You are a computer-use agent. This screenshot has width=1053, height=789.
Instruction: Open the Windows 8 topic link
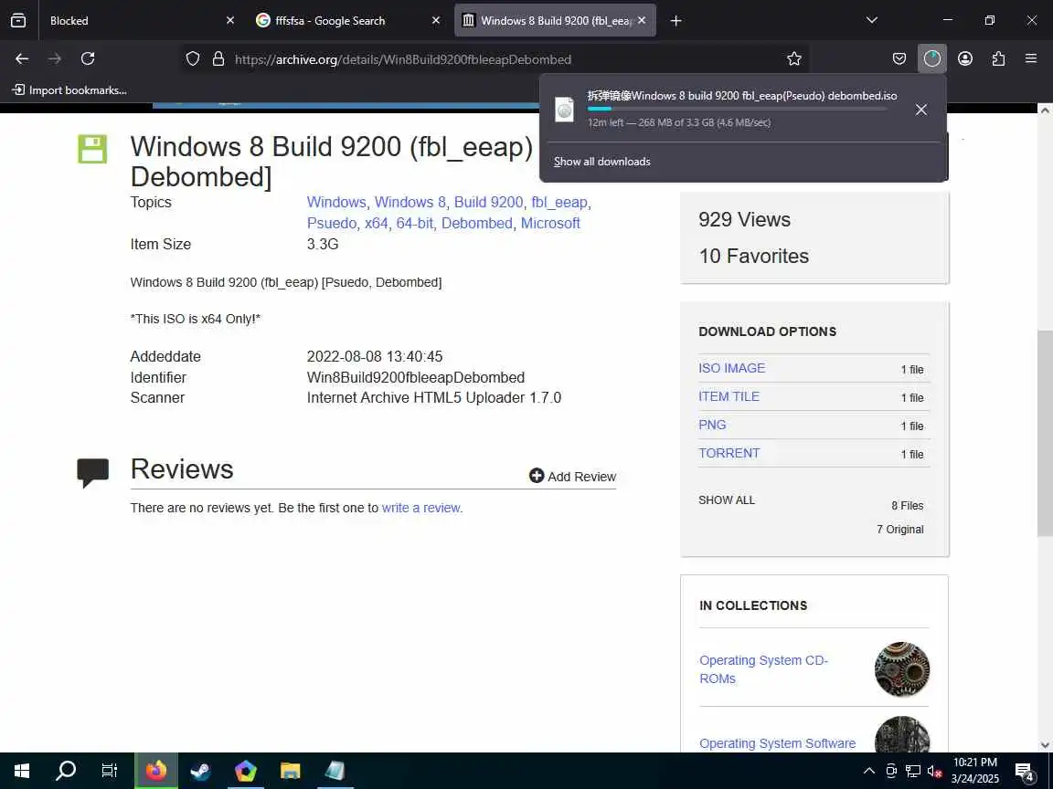point(409,202)
